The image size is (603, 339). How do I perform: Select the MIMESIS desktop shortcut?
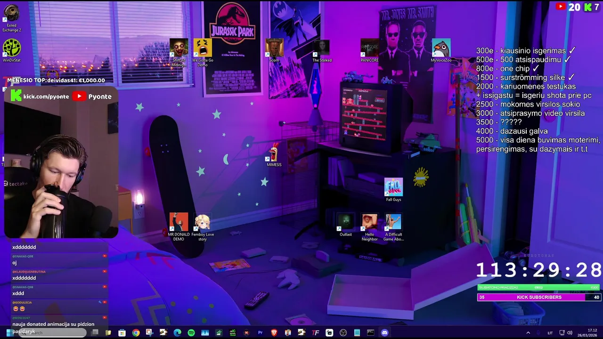pyautogui.click(x=274, y=155)
